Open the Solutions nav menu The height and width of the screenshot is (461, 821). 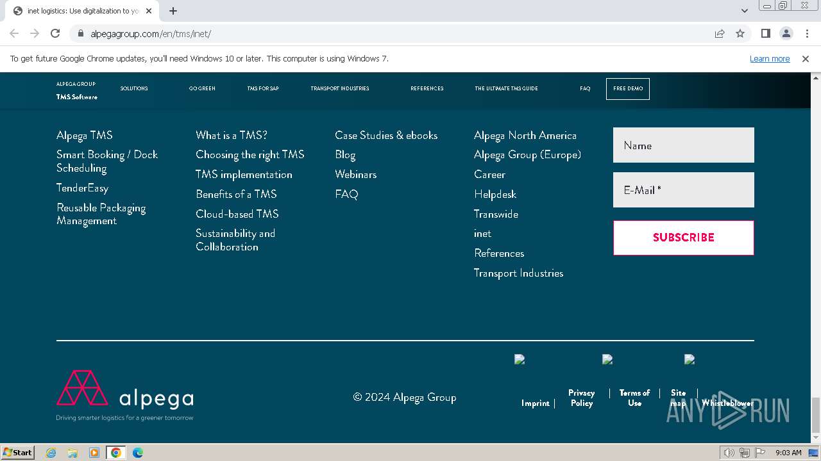pyautogui.click(x=134, y=88)
